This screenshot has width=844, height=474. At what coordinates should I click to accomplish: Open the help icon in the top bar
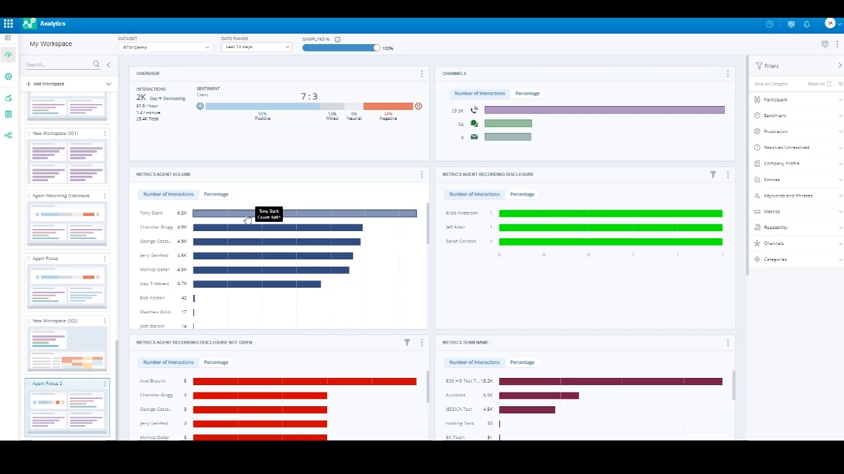(769, 24)
